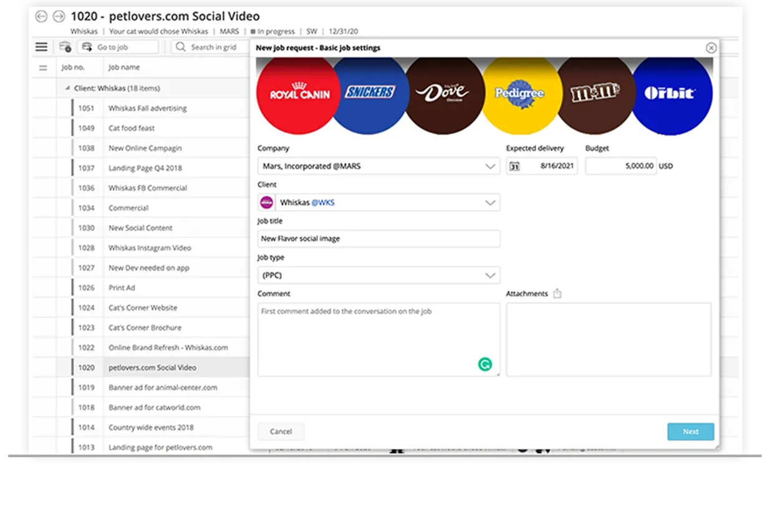Click the MARS company label in header

[x=229, y=31]
